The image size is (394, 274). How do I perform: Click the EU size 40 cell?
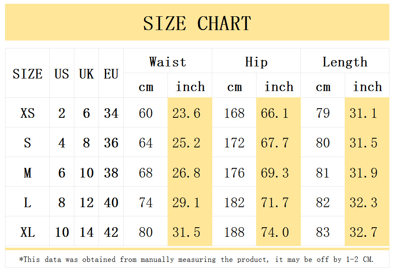coord(111,202)
